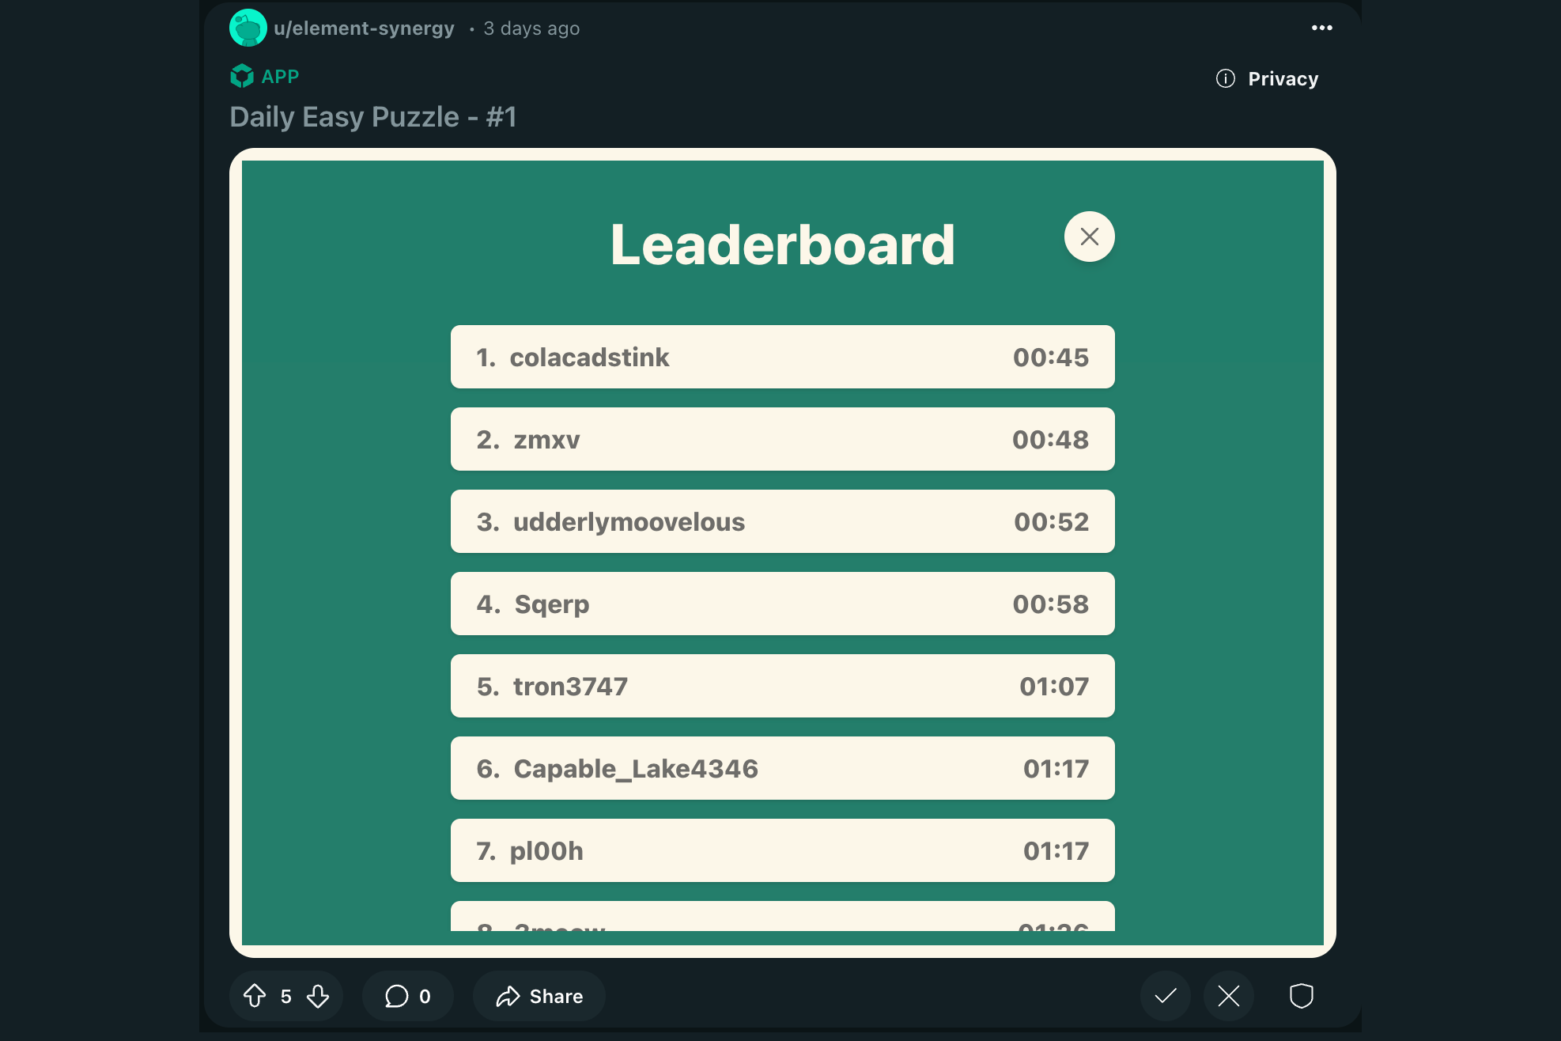Open Privacy info for the app
1561x1041 pixels.
(1267, 78)
